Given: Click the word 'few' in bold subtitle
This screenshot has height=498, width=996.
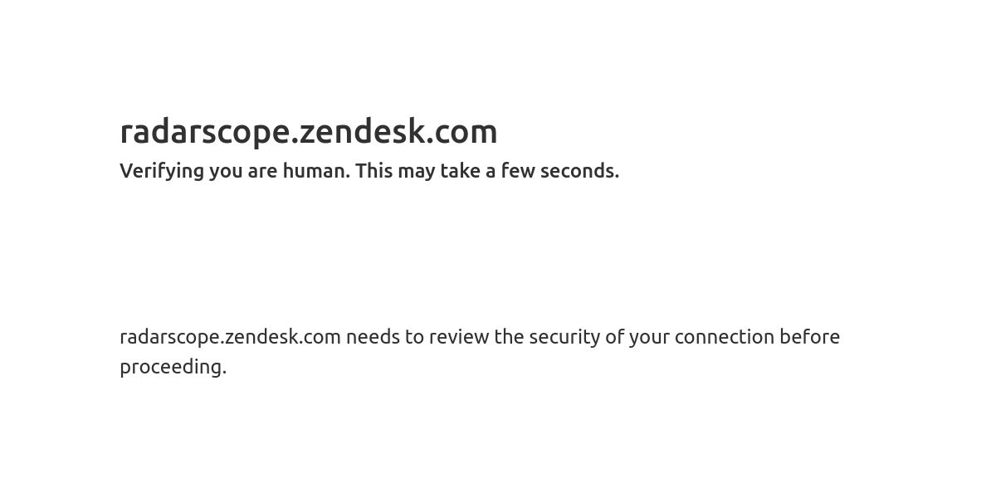Looking at the screenshot, I should click(518, 171).
